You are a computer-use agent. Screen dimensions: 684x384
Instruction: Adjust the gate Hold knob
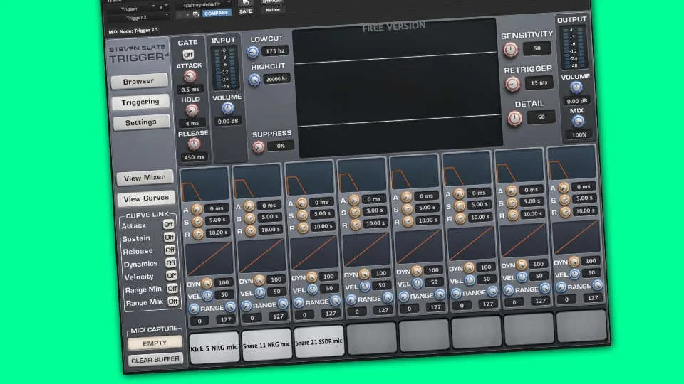192,110
